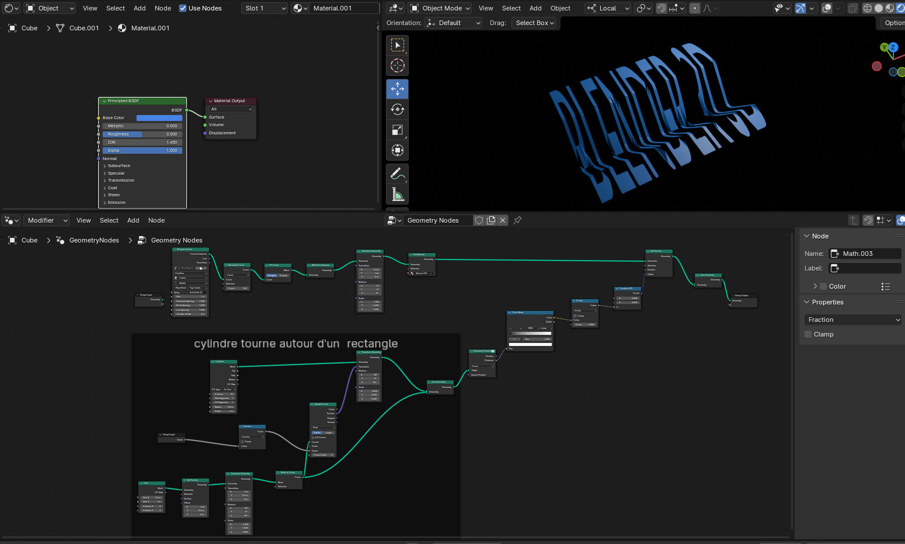Activate the Transform tool in 3D viewport

(398, 150)
